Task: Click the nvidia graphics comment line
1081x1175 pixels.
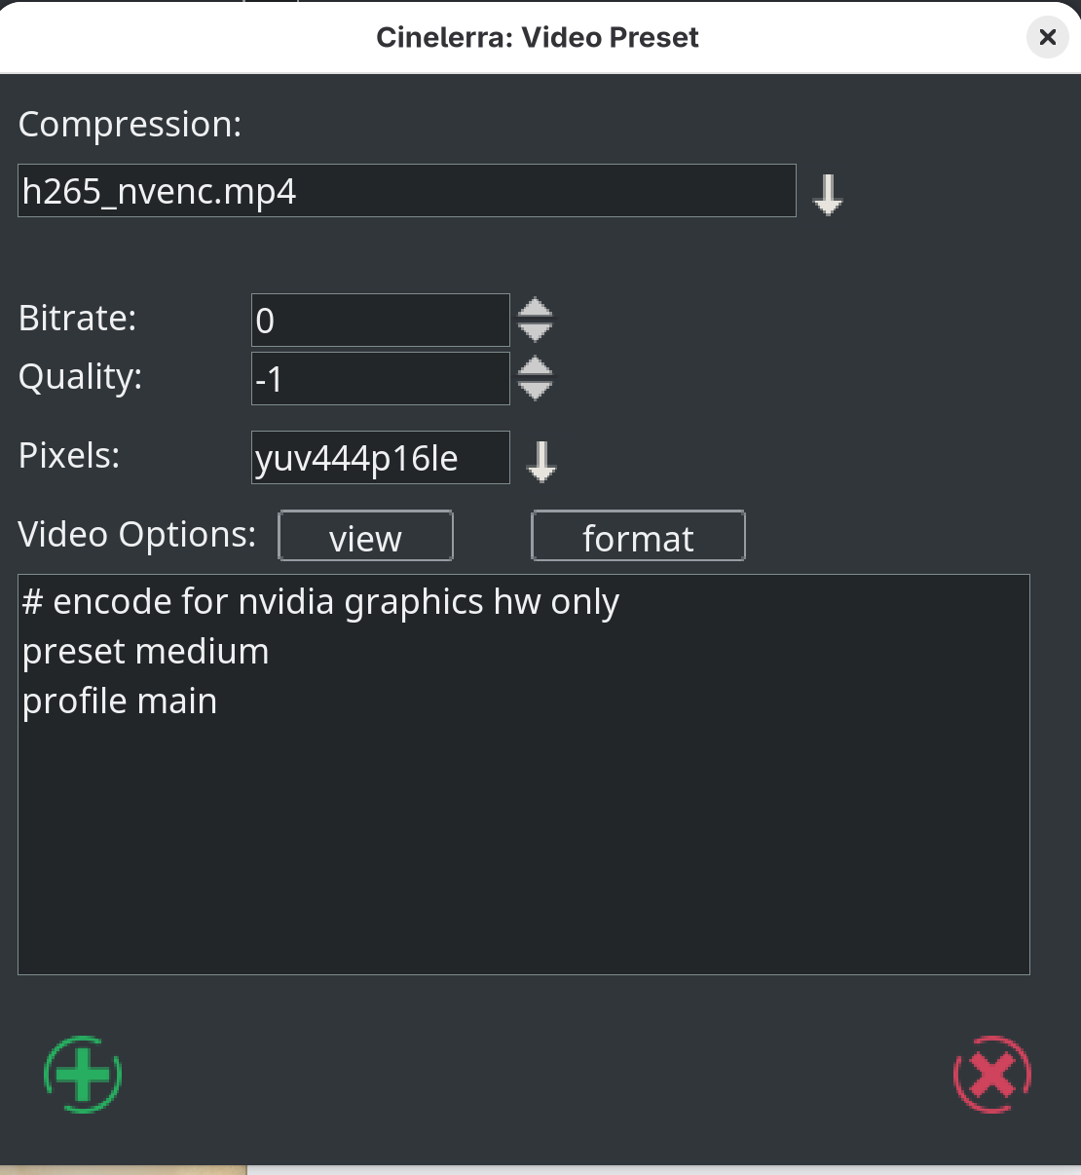Action: [320, 602]
